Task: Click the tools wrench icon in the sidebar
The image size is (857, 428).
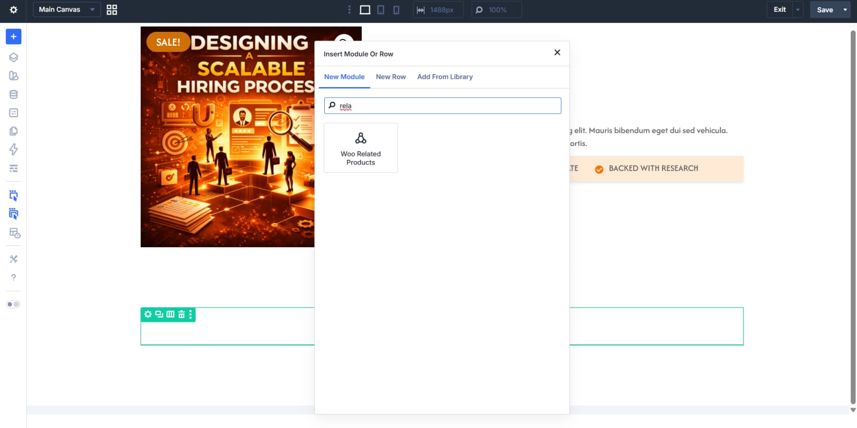Action: pos(13,259)
